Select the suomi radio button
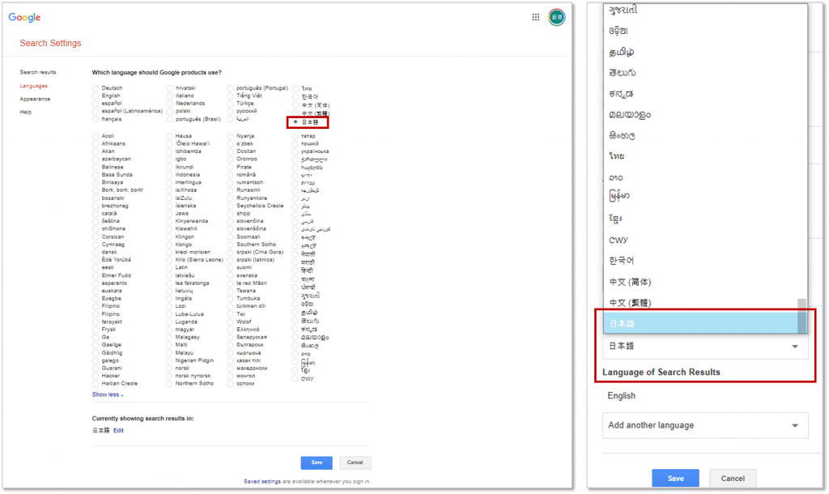The width and height of the screenshot is (829, 494). click(230, 267)
